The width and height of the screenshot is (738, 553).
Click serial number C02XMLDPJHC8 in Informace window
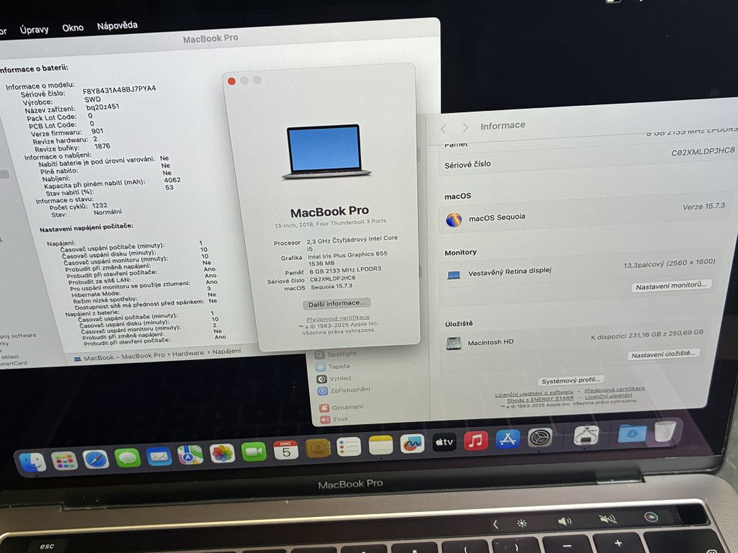703,151
